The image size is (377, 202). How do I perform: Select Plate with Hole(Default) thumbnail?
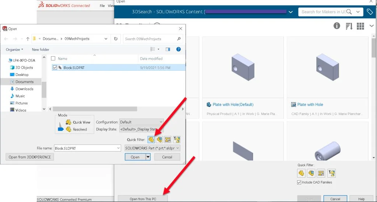[243, 67]
